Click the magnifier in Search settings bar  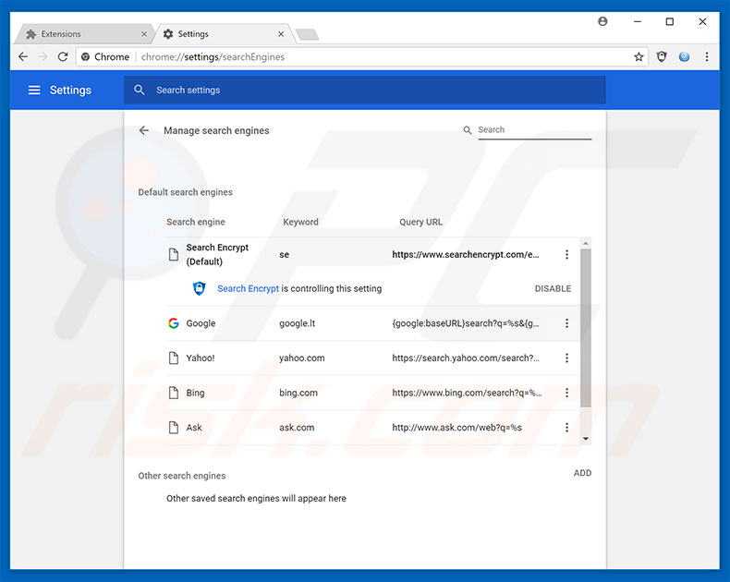[x=140, y=90]
